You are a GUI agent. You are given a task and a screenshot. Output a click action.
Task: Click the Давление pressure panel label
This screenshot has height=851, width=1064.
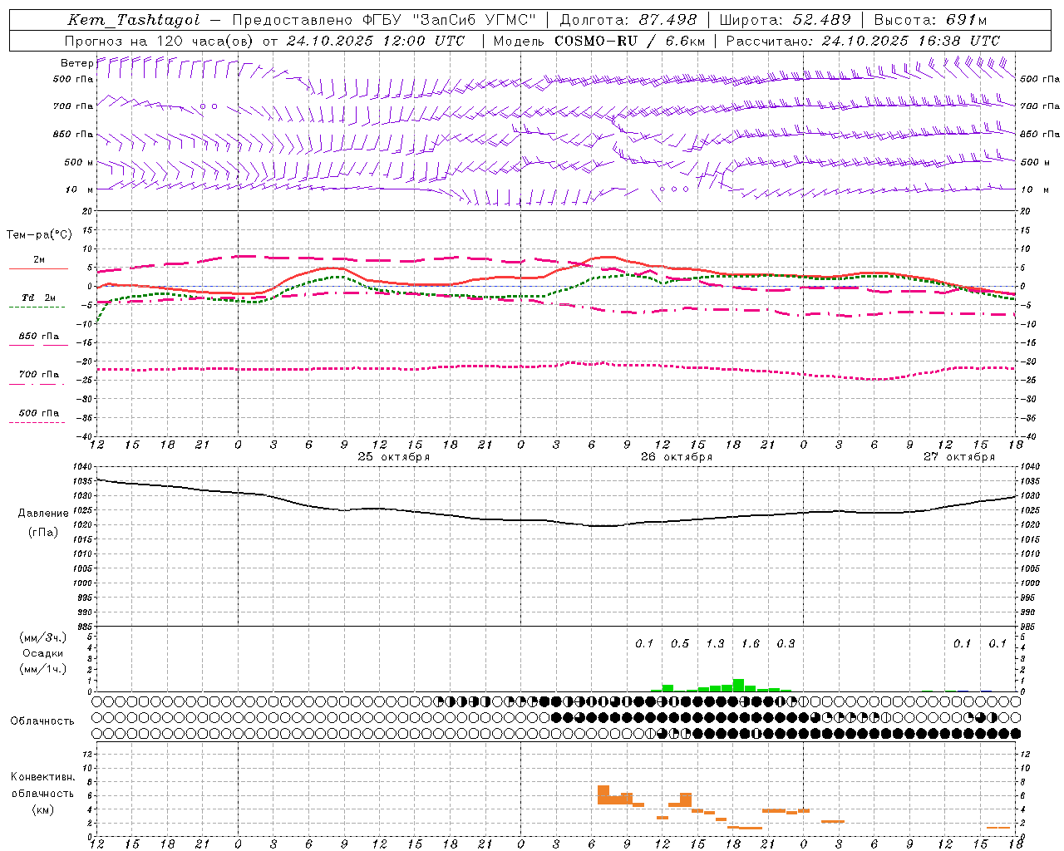tap(43, 514)
